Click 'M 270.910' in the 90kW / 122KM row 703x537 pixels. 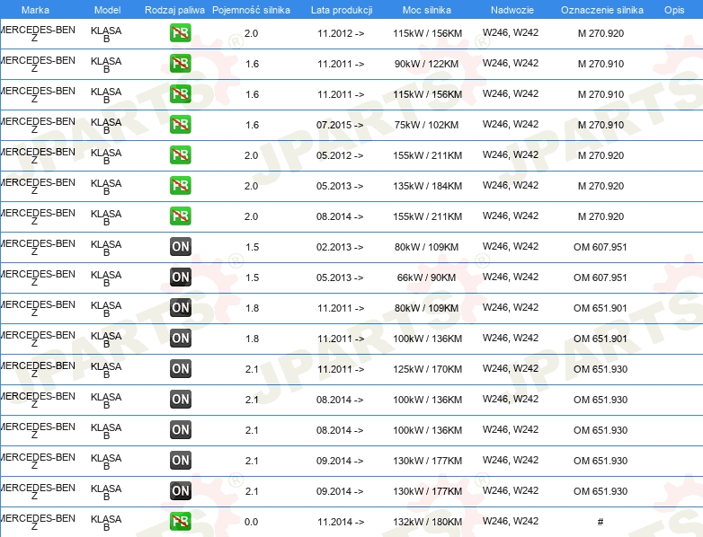pyautogui.click(x=601, y=64)
